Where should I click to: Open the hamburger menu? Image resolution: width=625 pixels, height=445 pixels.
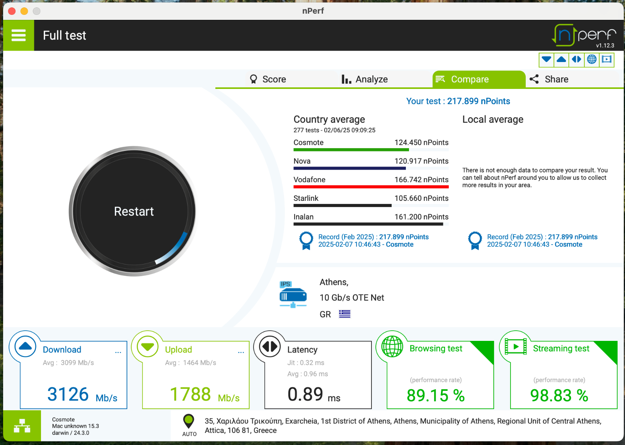coord(18,35)
